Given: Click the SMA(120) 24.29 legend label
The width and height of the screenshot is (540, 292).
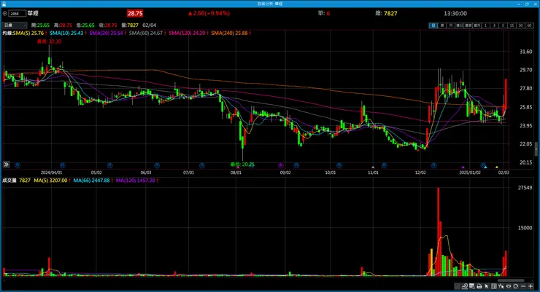Looking at the screenshot, I should [x=187, y=33].
